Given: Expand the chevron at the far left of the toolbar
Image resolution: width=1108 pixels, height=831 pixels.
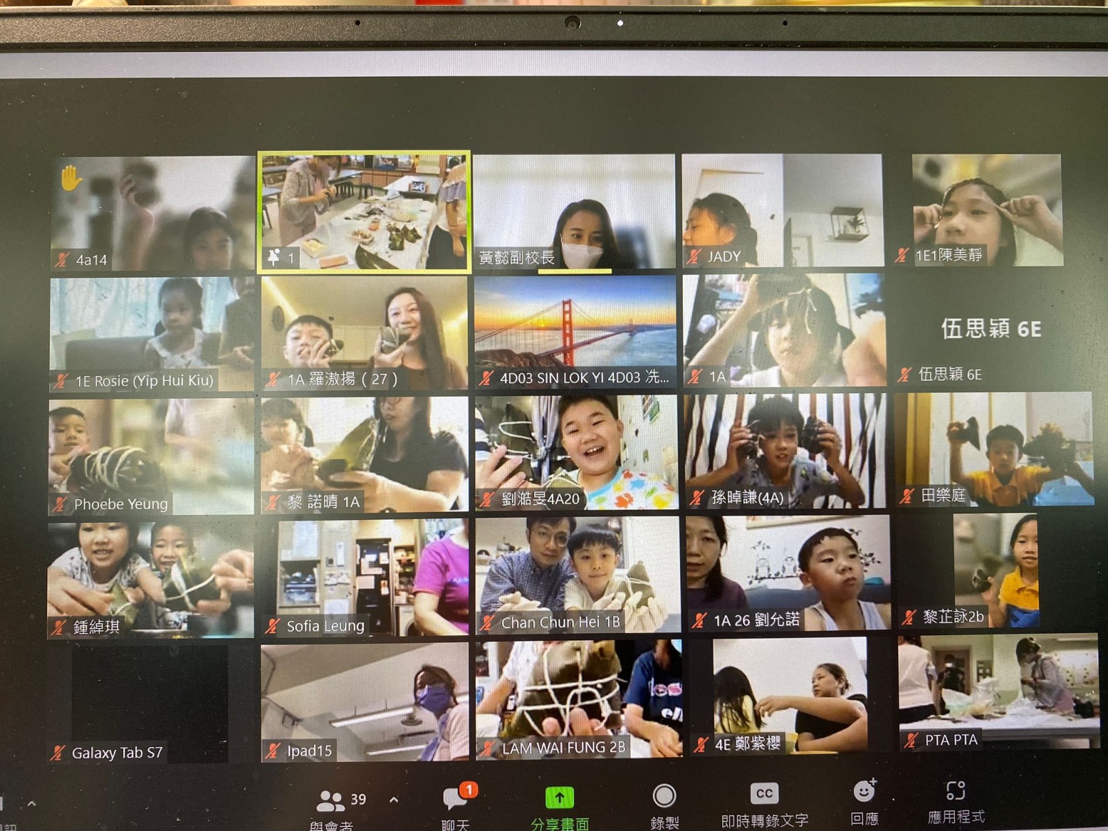Looking at the screenshot, I should pyautogui.click(x=32, y=805).
